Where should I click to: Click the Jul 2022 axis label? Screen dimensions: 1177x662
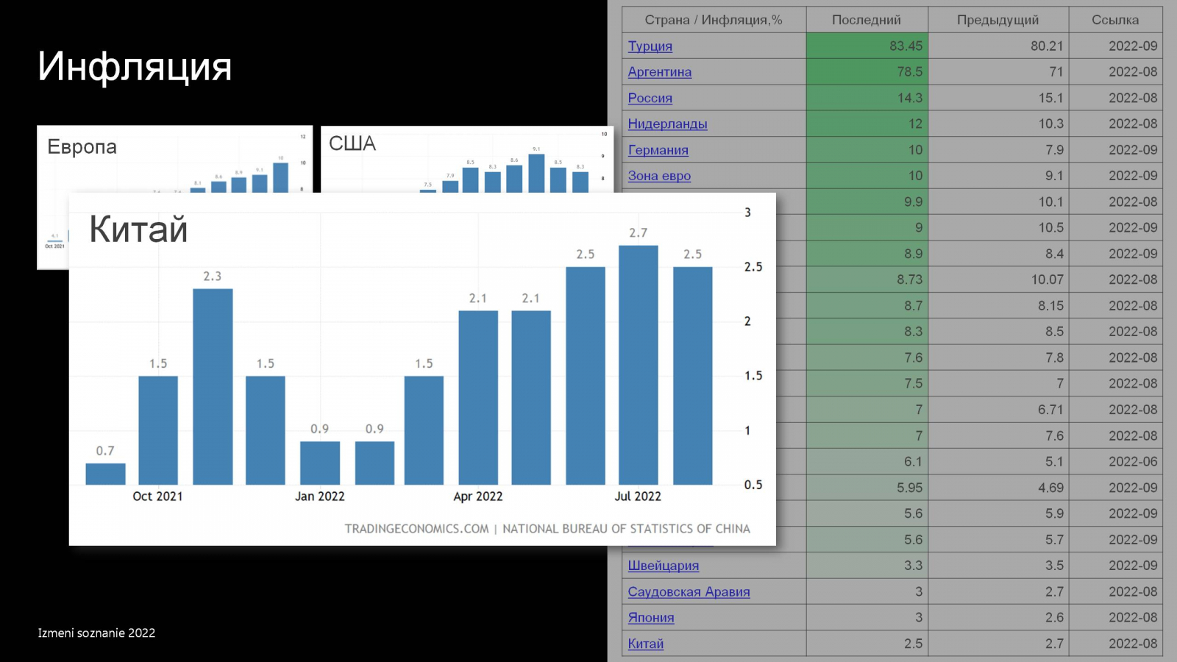[638, 496]
